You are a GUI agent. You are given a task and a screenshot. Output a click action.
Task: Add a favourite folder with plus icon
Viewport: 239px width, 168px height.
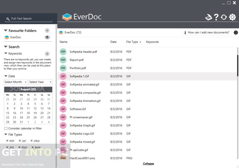click(47, 30)
